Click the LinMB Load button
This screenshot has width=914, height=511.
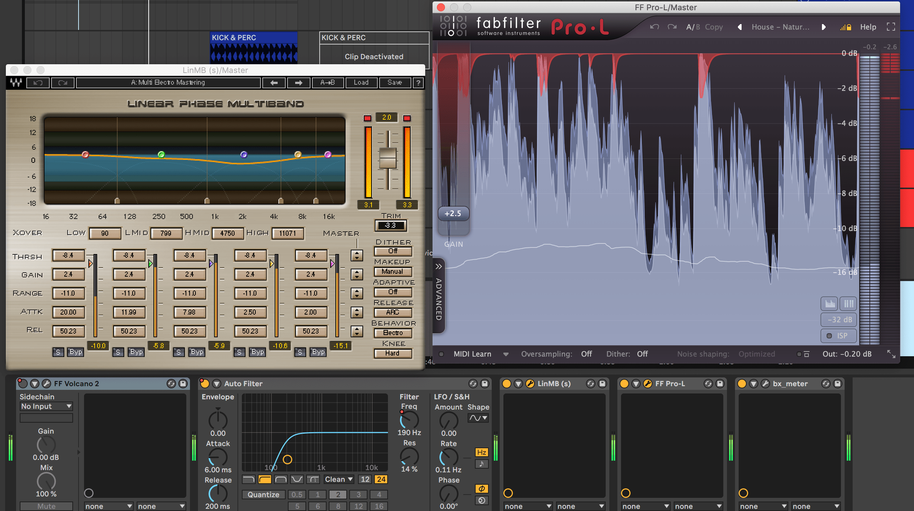click(361, 83)
